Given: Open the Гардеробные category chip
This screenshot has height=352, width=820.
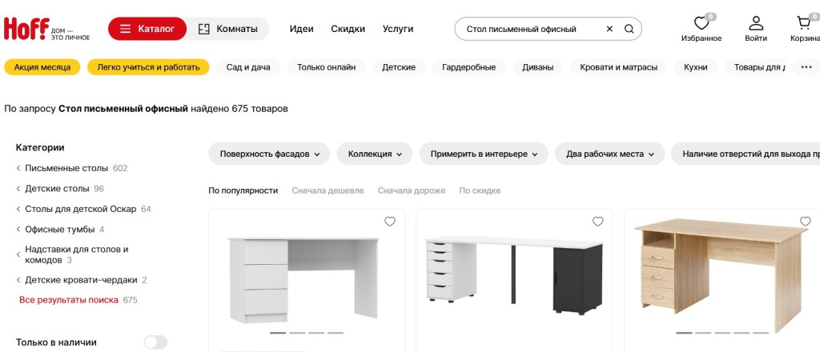Looking at the screenshot, I should 468,67.
